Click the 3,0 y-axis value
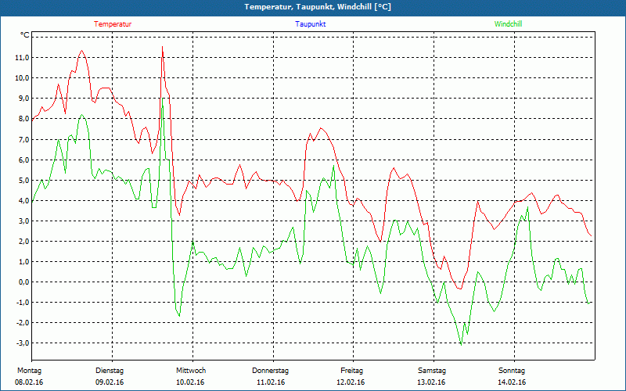 coord(23,221)
